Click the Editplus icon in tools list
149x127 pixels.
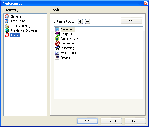coord(57,34)
